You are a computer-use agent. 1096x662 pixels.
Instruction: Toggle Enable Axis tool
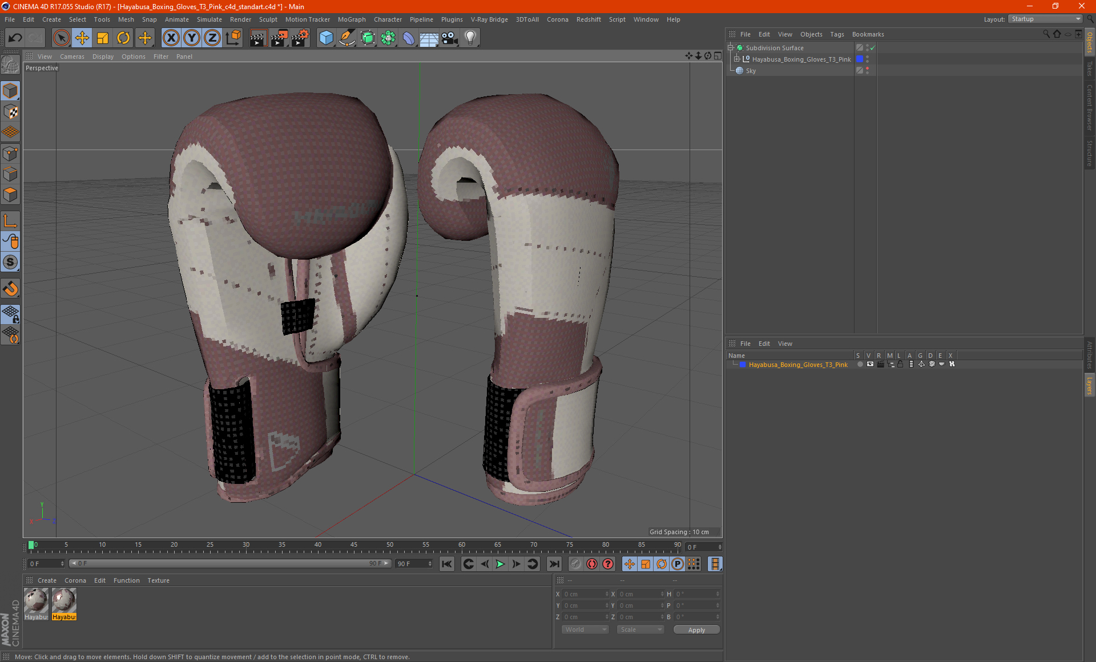10,221
